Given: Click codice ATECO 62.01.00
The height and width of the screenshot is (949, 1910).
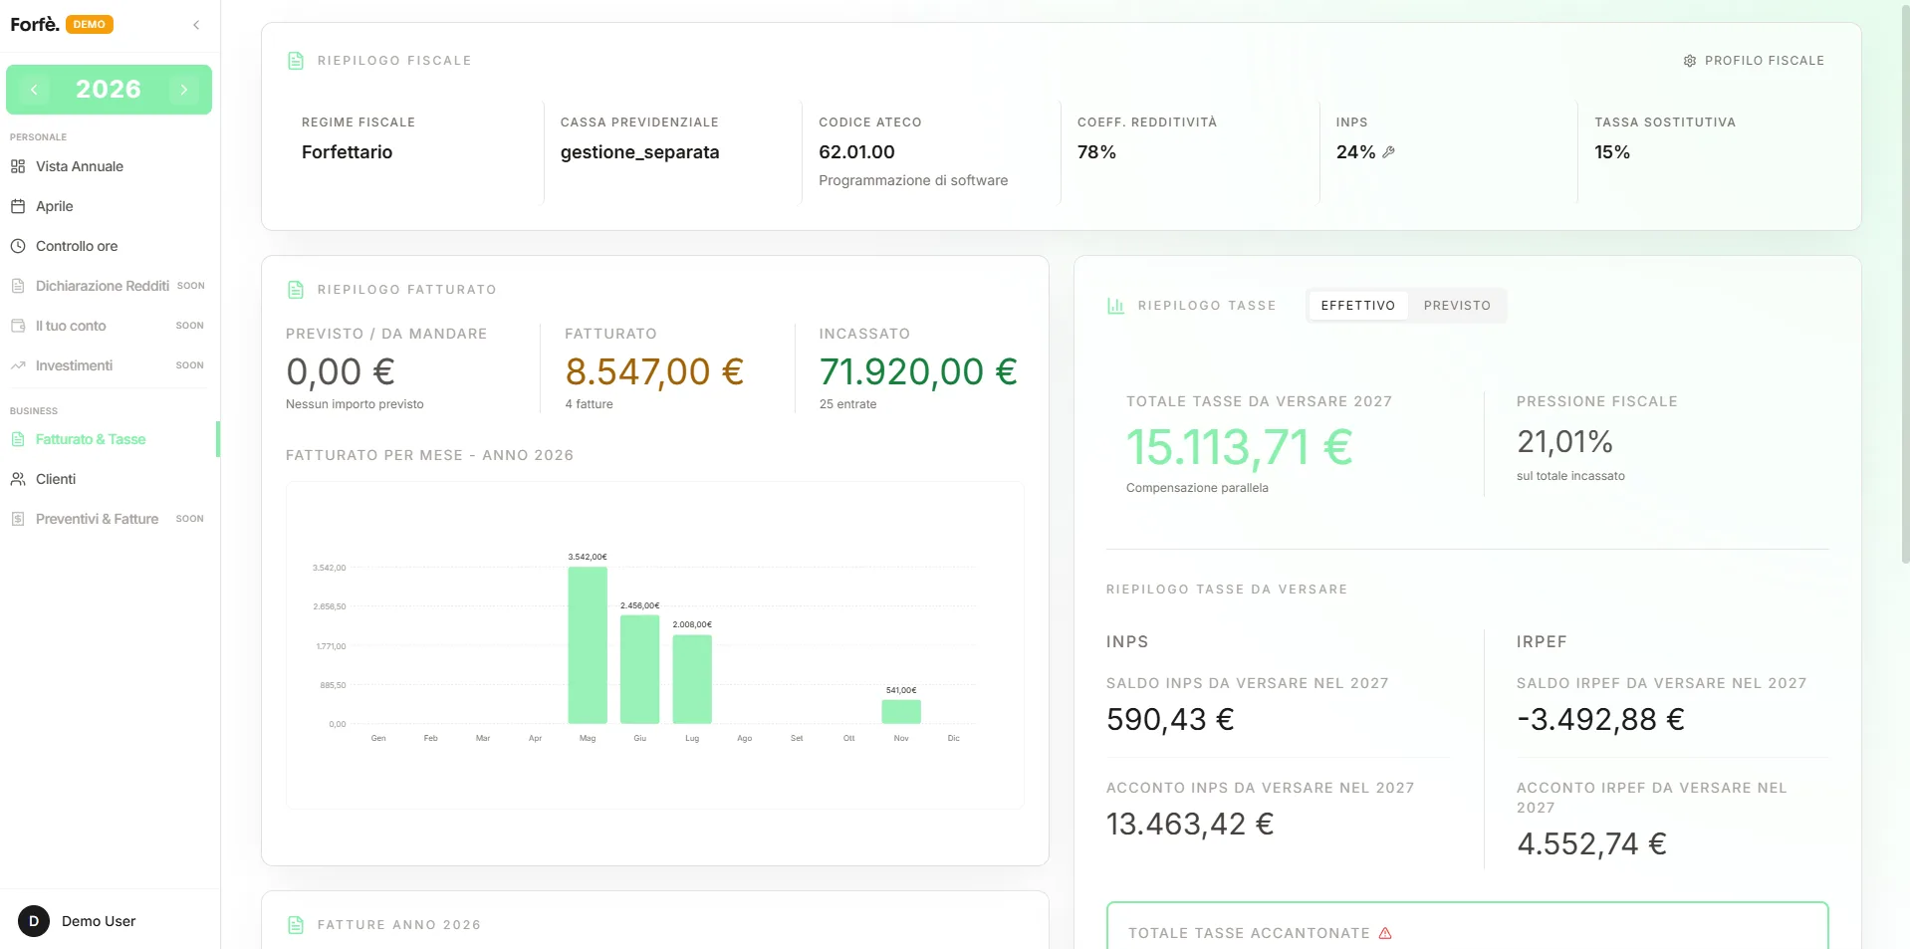Looking at the screenshot, I should (857, 152).
